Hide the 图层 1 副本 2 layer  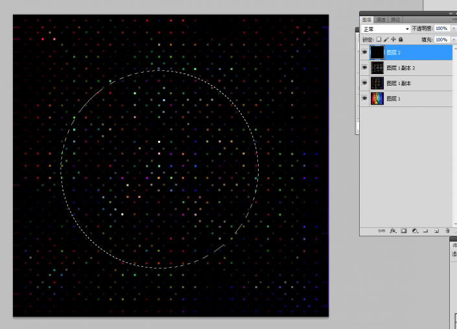point(364,68)
